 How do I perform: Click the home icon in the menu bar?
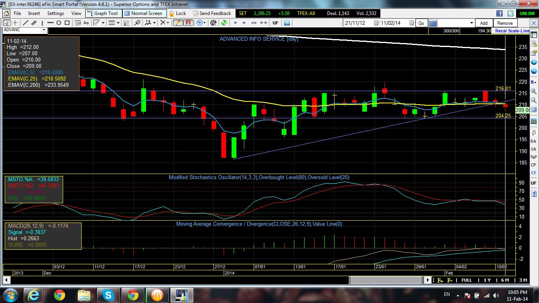click(6, 13)
